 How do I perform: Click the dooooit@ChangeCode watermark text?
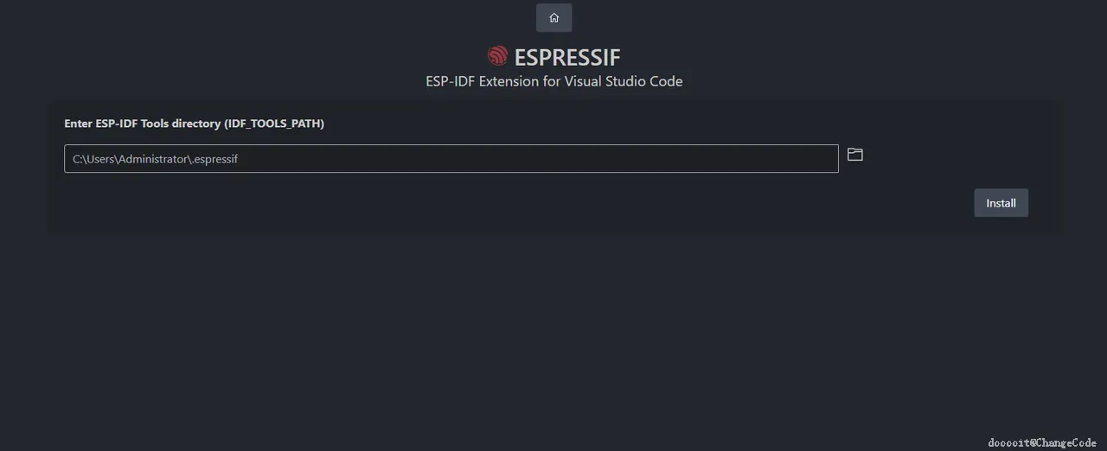tap(1045, 442)
